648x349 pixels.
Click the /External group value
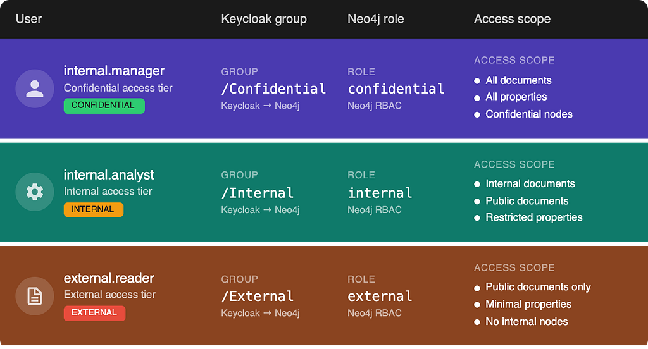258,296
